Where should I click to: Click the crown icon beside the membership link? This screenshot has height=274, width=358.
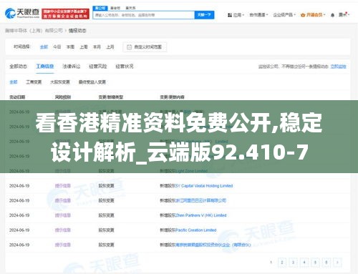[303, 15]
